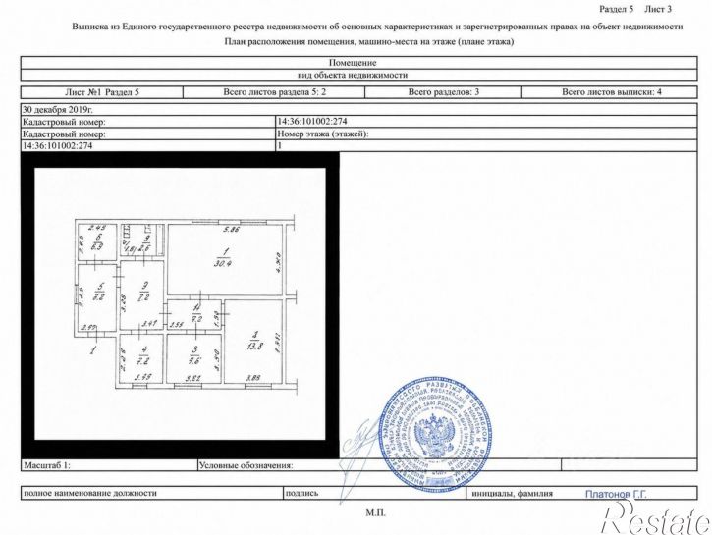Click 'полное наименование должности' cell
This screenshot has width=712, height=535.
pyautogui.click(x=151, y=493)
